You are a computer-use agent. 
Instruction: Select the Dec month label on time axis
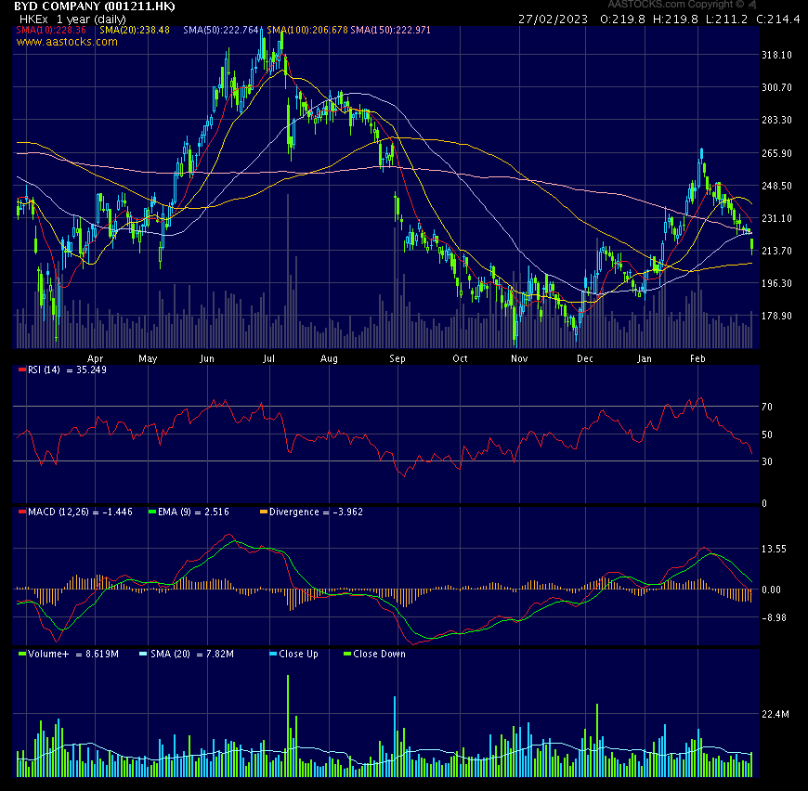click(585, 359)
